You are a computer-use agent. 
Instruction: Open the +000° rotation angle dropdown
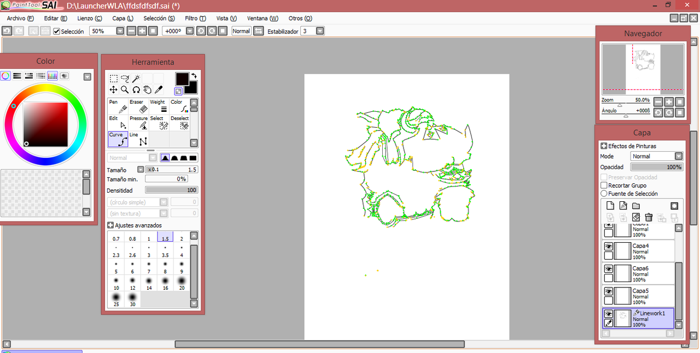(x=190, y=31)
